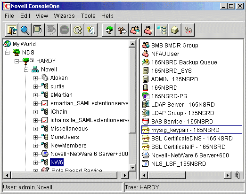Expand the iChain container
246x194 pixels.
[35, 112]
